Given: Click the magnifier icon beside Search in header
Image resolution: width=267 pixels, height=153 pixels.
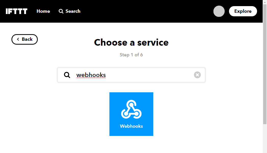Looking at the screenshot, I should 61,11.
